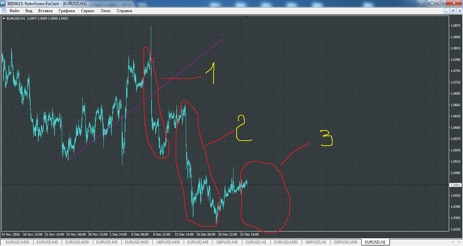Switch to the GBPUSD,M5 chart tab
This screenshot has height=246, width=463.
pos(227,242)
